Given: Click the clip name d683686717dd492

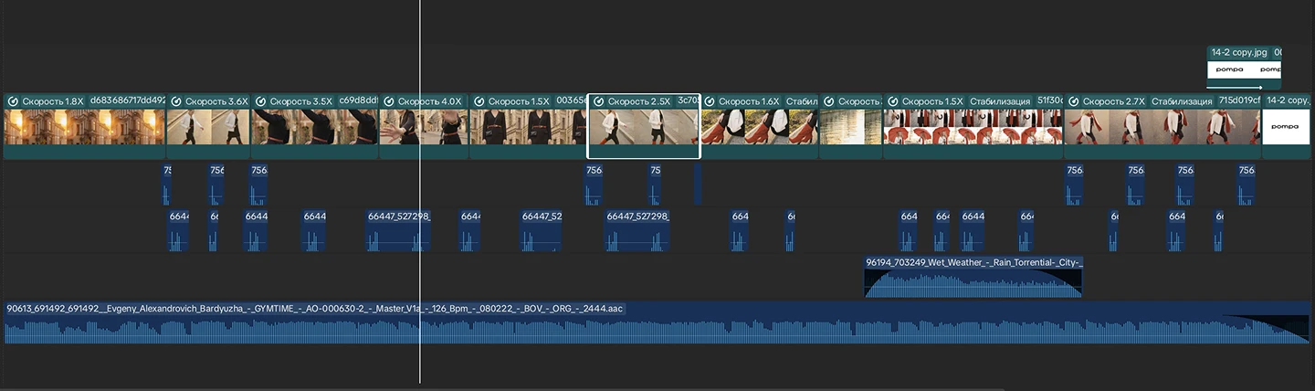Looking at the screenshot, I should click(128, 101).
